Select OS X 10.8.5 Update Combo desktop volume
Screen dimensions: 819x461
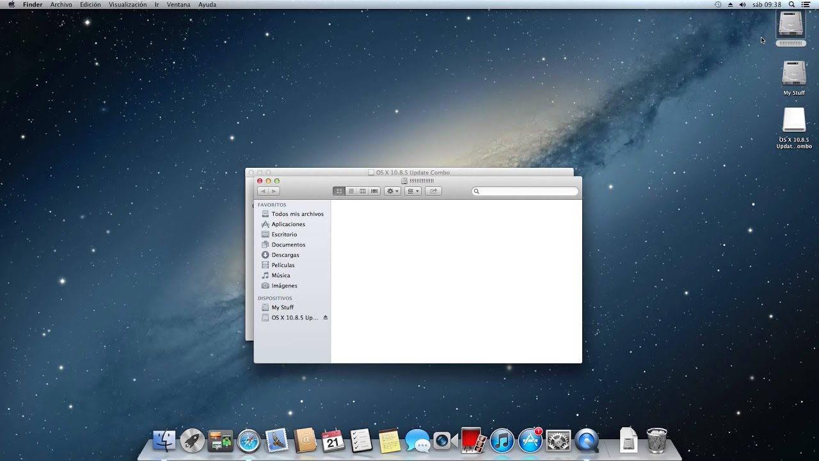coord(794,120)
